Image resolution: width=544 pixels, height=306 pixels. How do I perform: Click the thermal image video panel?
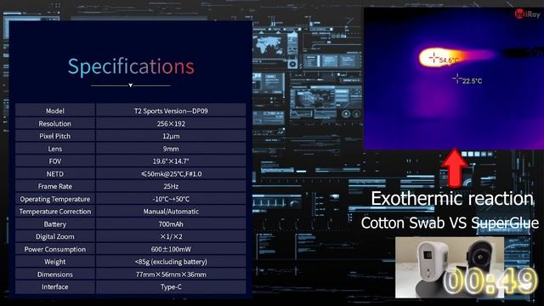click(453, 79)
